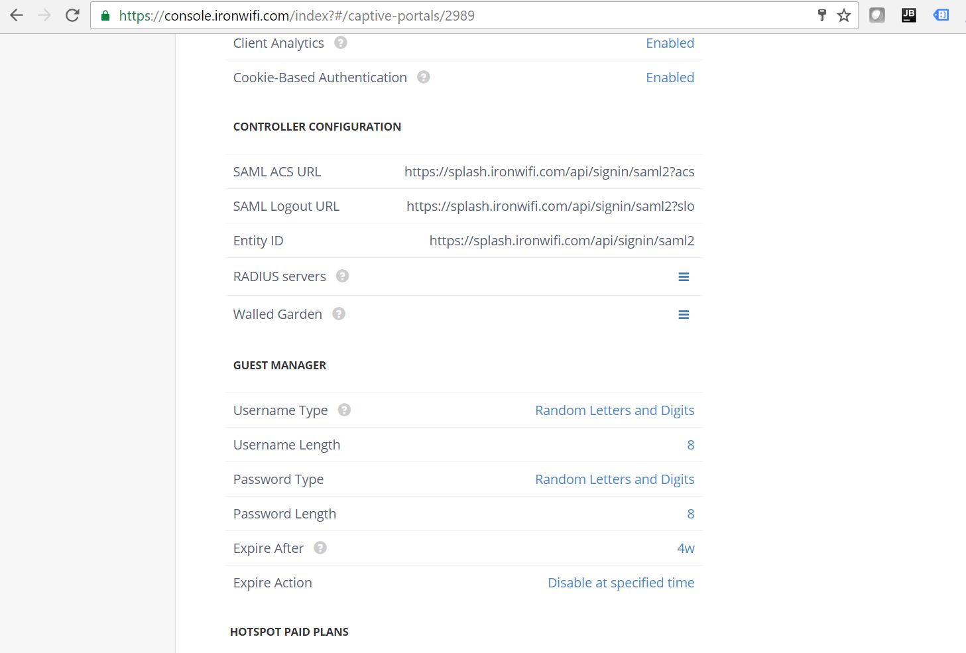Open the Password Type selector

coord(615,479)
